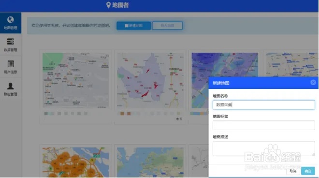Viewport: 319px width, 178px height.
Task: Open the 地图管理 globe icon in sidebar
Action: coord(10,20)
